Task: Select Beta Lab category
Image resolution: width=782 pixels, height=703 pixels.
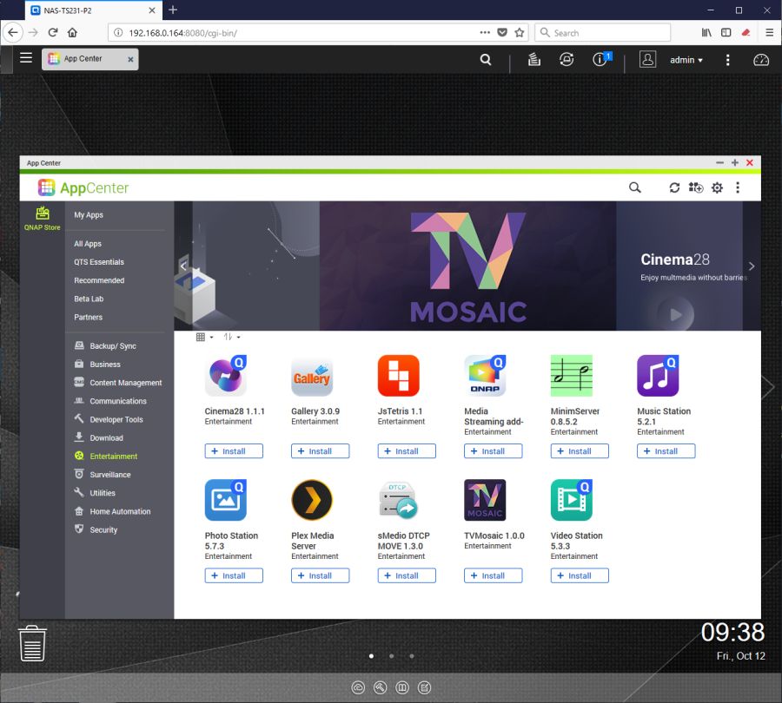Action: click(x=89, y=299)
